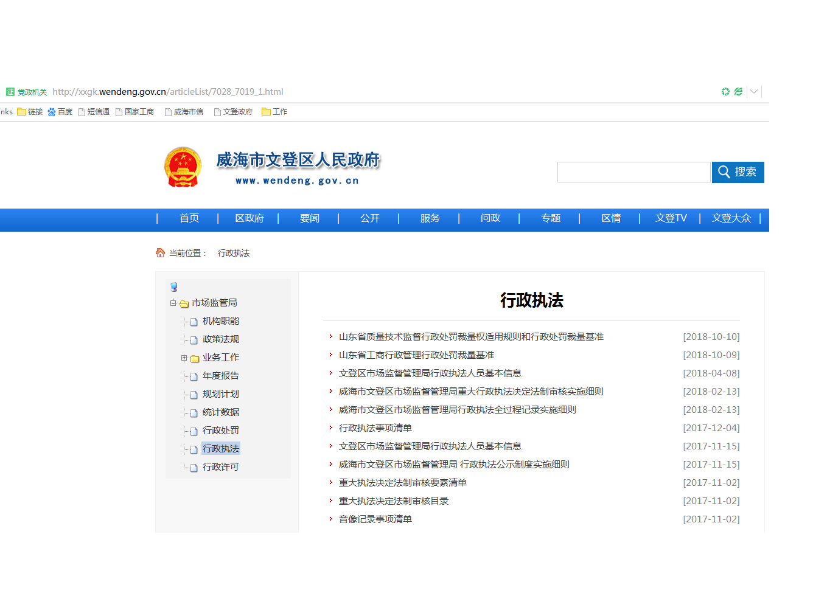The height and width of the screenshot is (599, 813).
Task: Click the Baidu paw bookmark icon
Action: [x=52, y=112]
